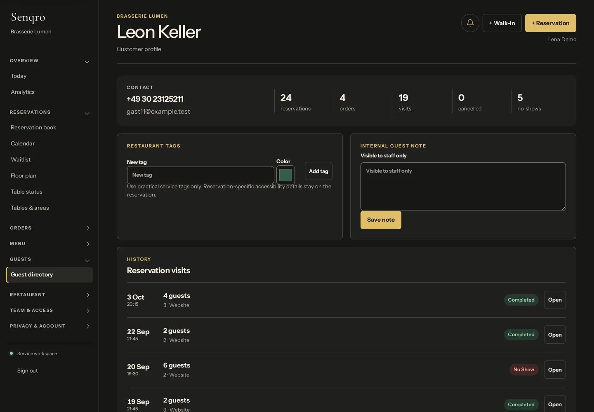The image size is (594, 412).
Task: Click the Lena Demo user name
Action: click(x=562, y=40)
